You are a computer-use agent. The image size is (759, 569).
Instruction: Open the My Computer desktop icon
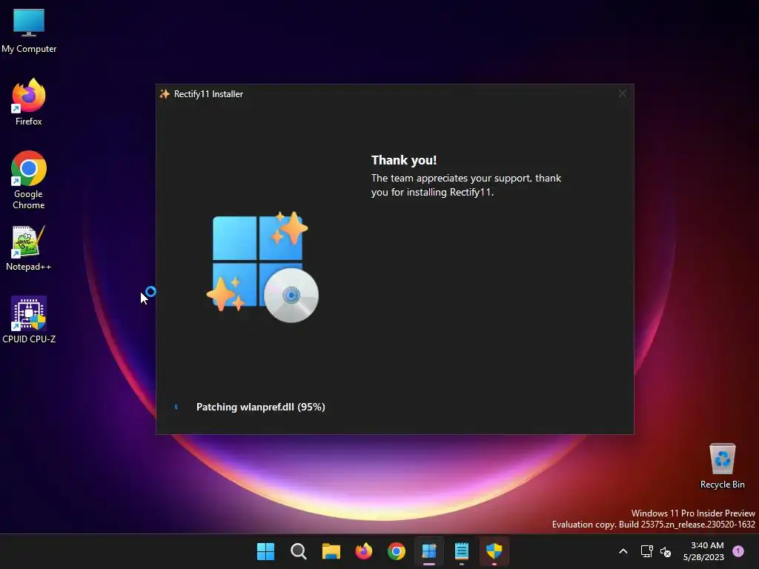[29, 31]
